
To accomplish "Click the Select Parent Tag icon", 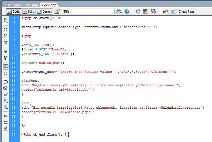I will tap(6, 51).
